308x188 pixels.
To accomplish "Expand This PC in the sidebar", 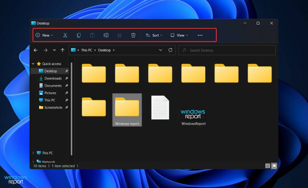I will (x=33, y=153).
